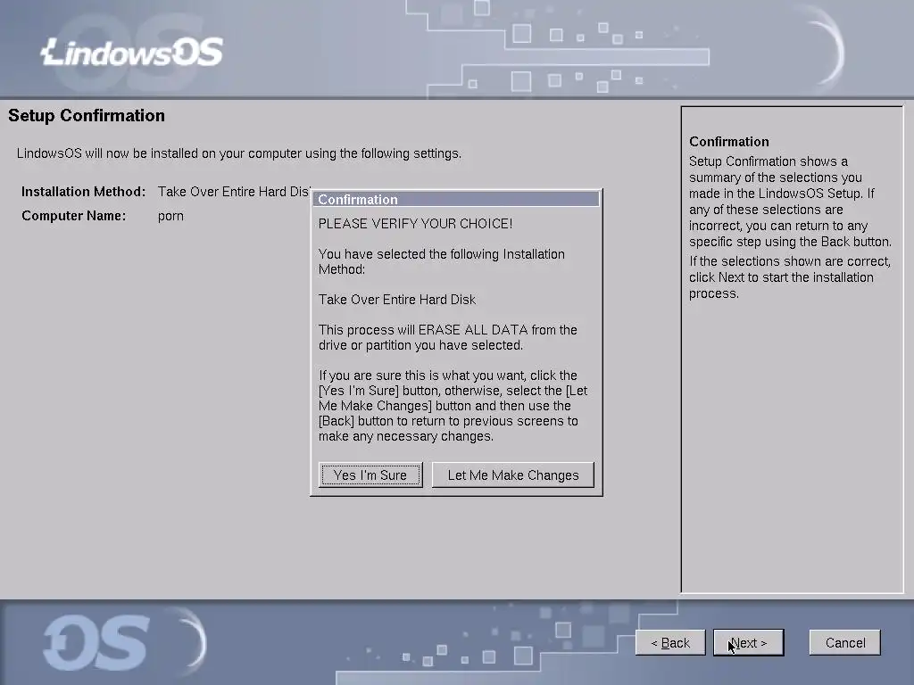
Task: Click the 'PLEASE VERIFY YOUR CHOICE!' text
Action: click(x=416, y=224)
